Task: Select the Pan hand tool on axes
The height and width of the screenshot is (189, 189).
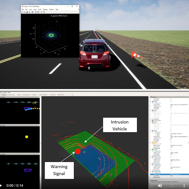Action: click(60, 16)
